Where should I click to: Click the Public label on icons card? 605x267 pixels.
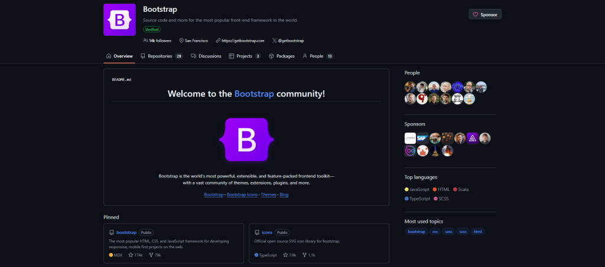pyautogui.click(x=282, y=232)
